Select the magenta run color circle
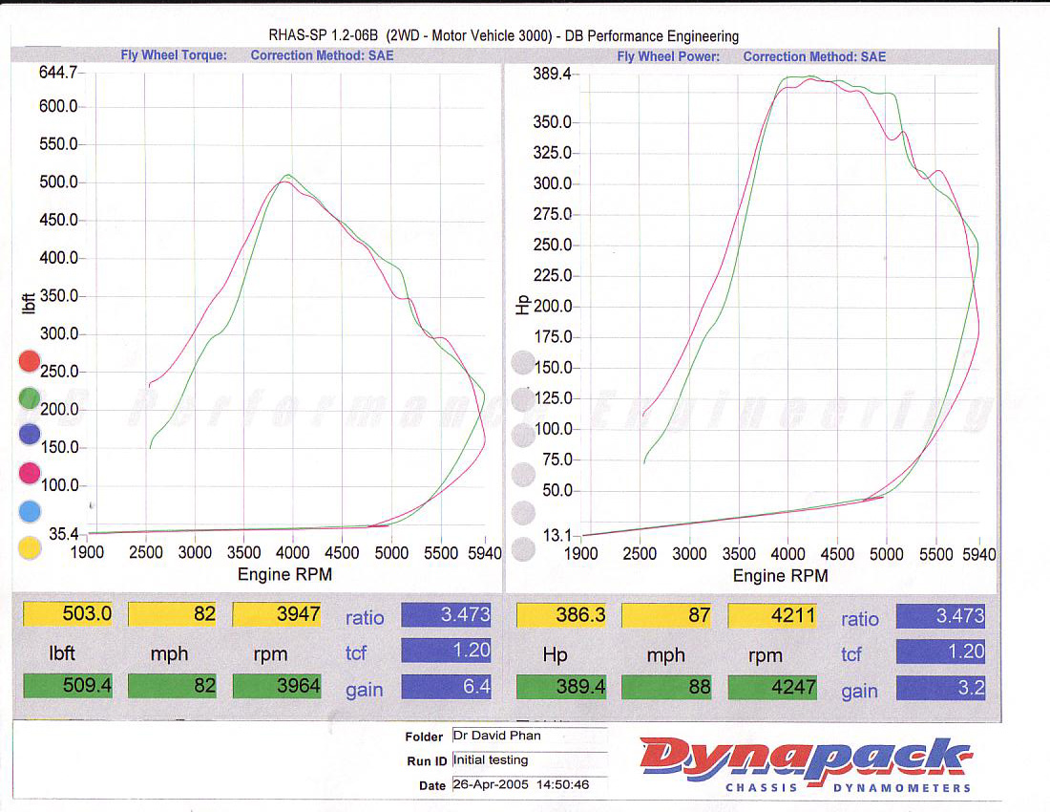 pos(30,473)
